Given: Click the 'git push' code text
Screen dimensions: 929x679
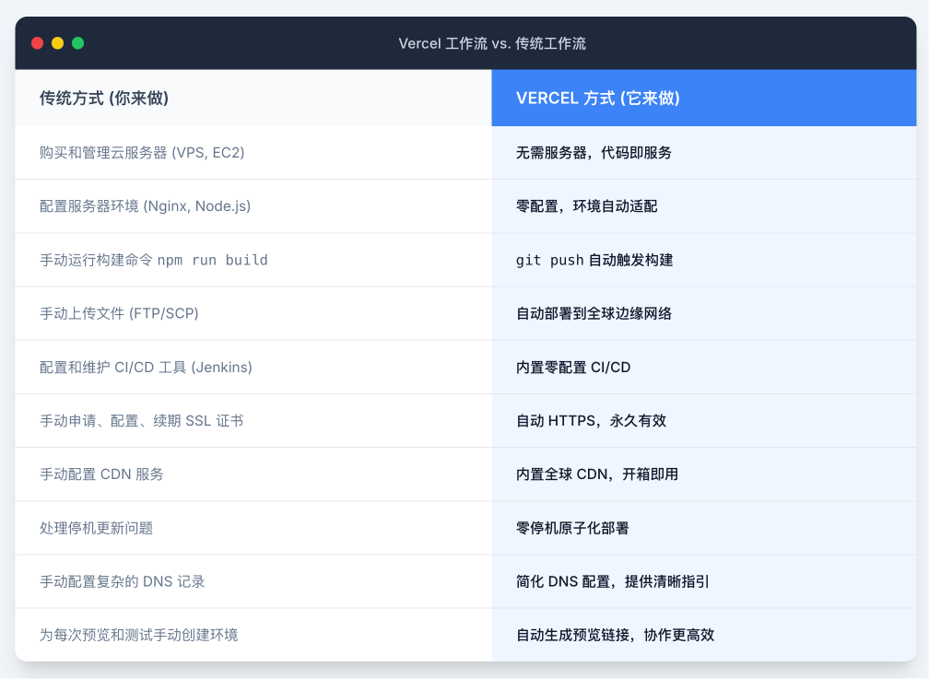Looking at the screenshot, I should (x=550, y=260).
